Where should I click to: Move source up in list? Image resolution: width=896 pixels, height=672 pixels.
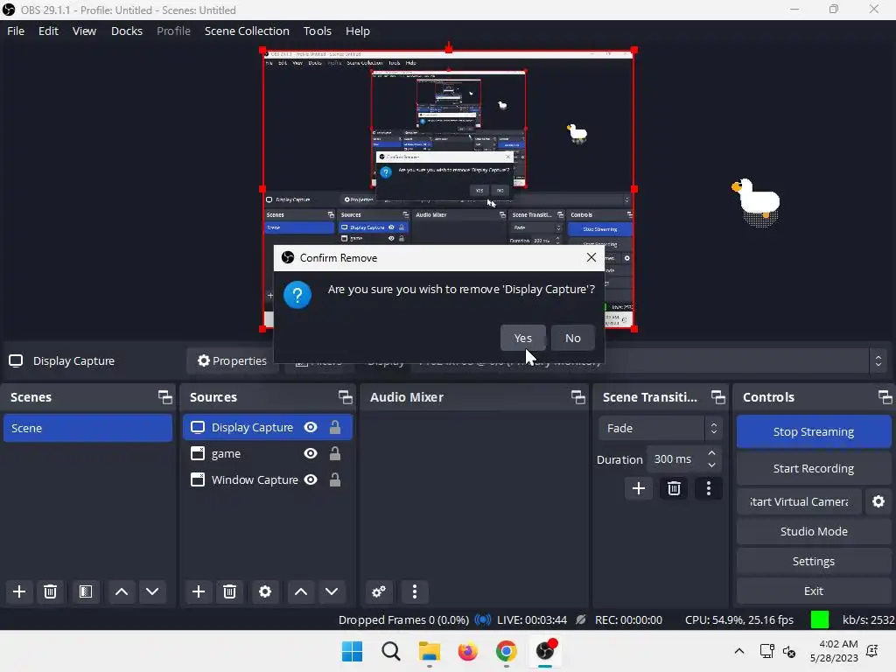tap(301, 591)
